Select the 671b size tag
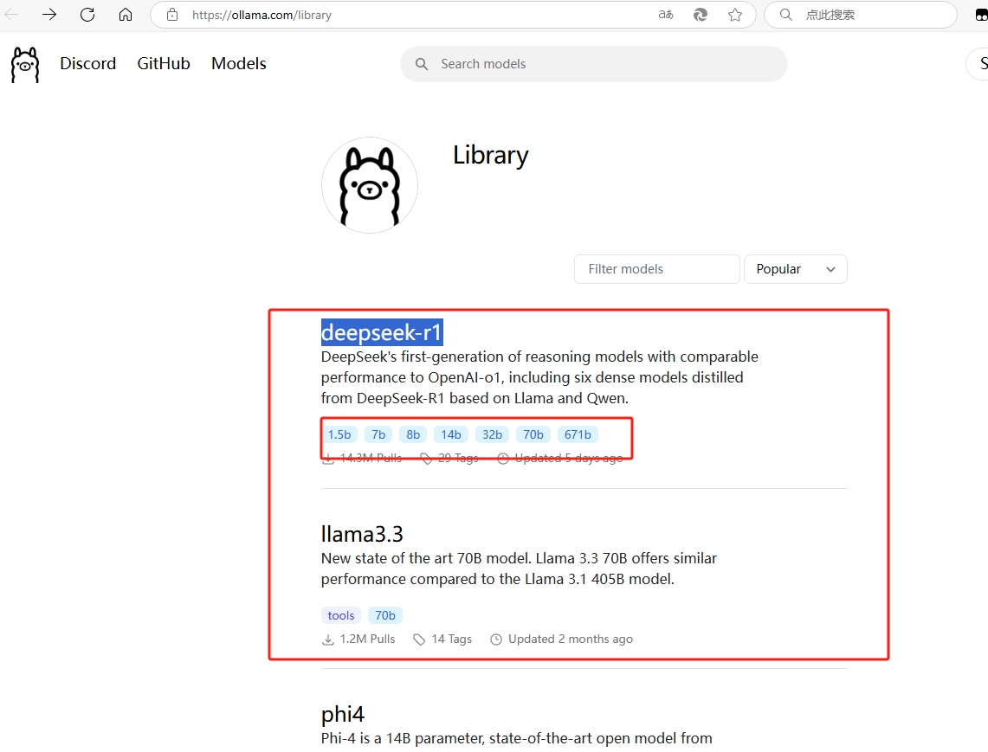The height and width of the screenshot is (752, 988). pyautogui.click(x=578, y=434)
